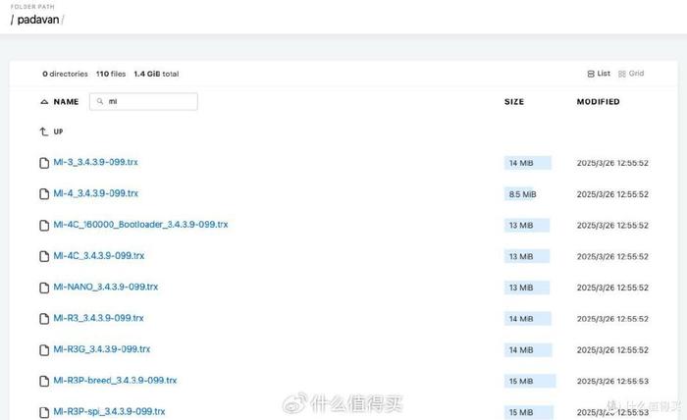Click file icon of MI-NANO row
This screenshot has width=687, height=420.
point(44,288)
